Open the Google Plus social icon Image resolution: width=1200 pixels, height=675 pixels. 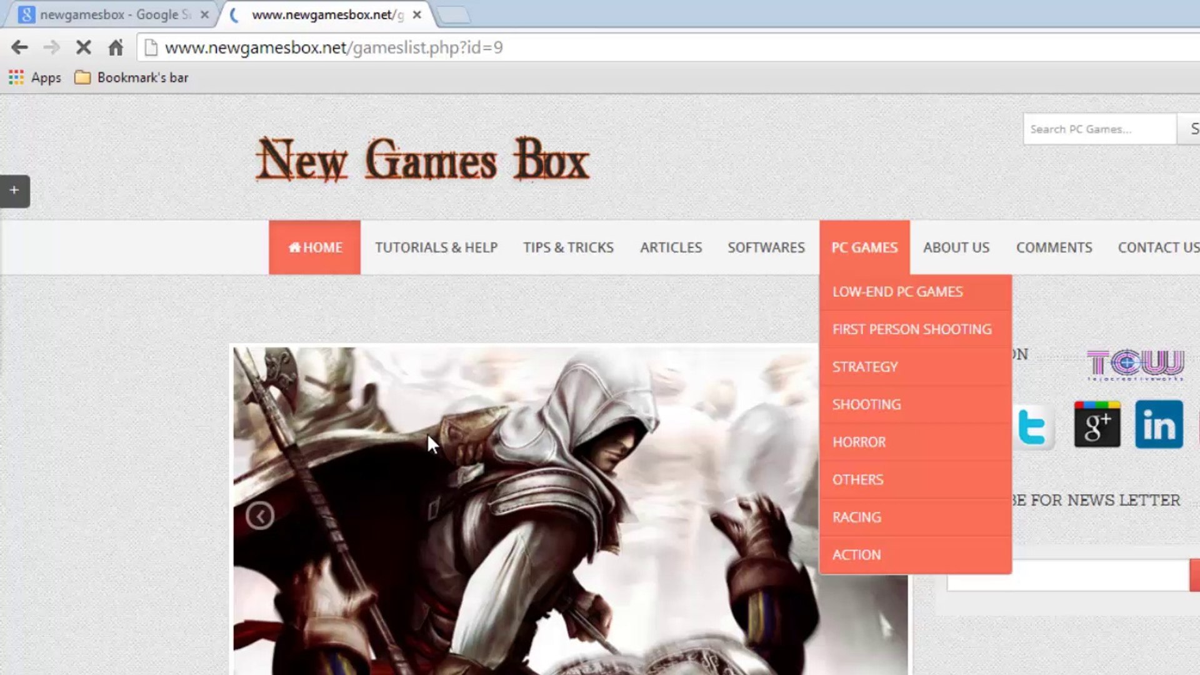[1097, 425]
